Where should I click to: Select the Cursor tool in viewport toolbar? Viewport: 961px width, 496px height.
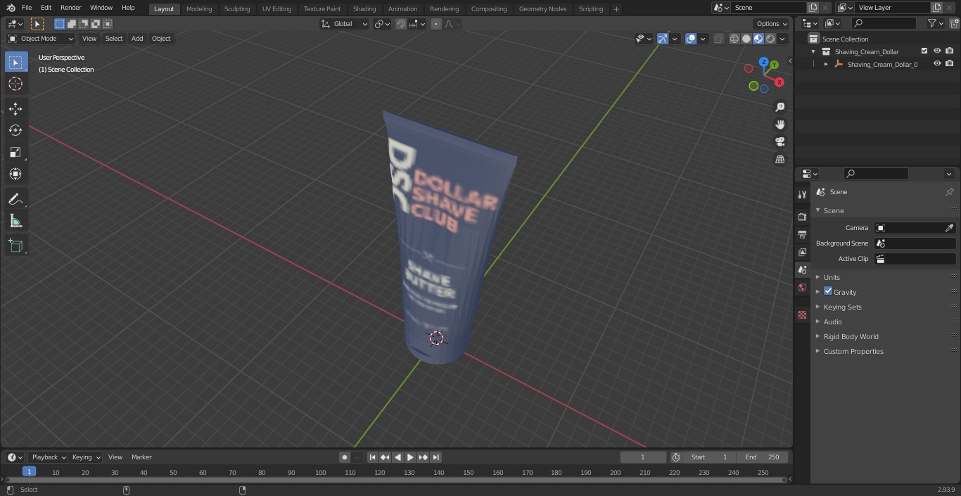click(15, 84)
